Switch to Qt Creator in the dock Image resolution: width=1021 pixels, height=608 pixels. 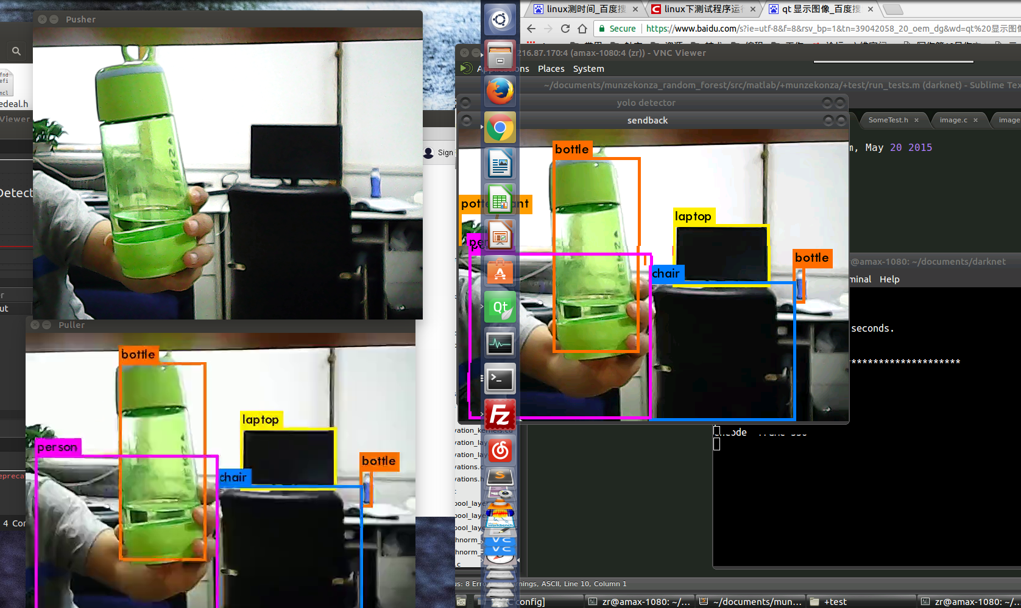(x=500, y=307)
